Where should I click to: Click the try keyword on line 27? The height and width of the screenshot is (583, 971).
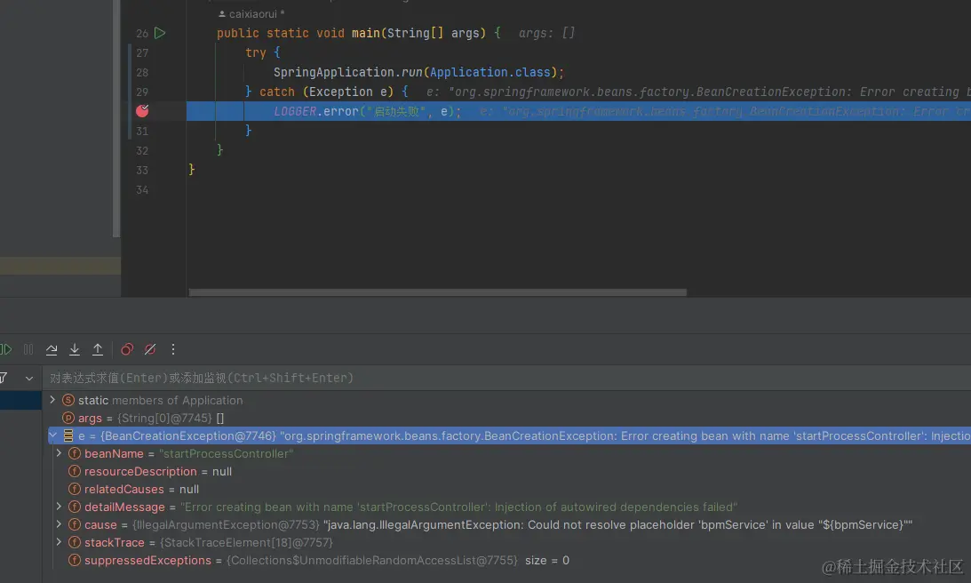point(256,52)
